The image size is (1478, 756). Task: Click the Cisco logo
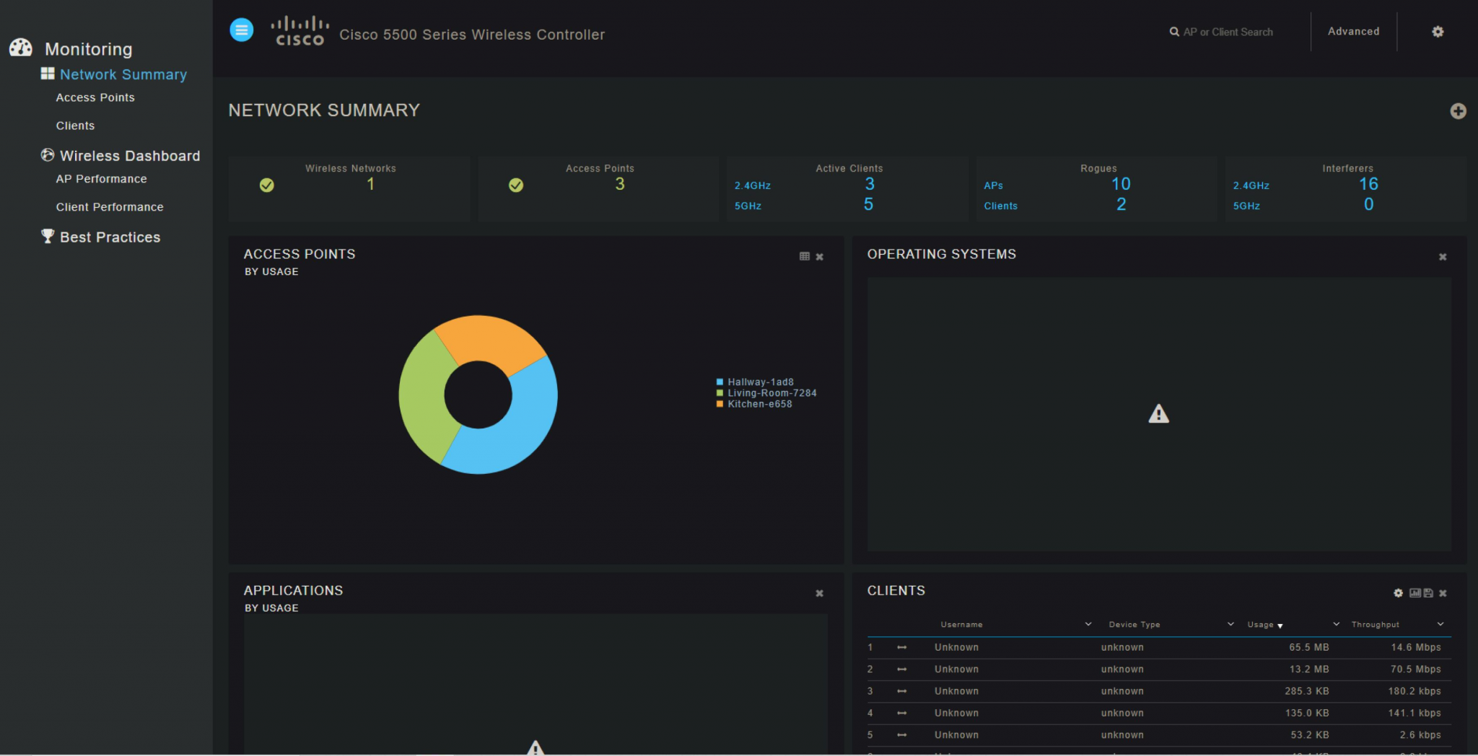pyautogui.click(x=300, y=31)
